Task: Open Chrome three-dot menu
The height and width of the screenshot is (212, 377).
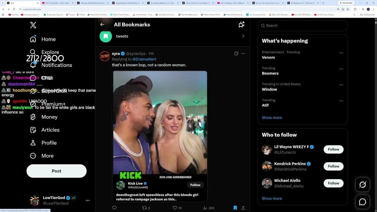Action: 373,9
